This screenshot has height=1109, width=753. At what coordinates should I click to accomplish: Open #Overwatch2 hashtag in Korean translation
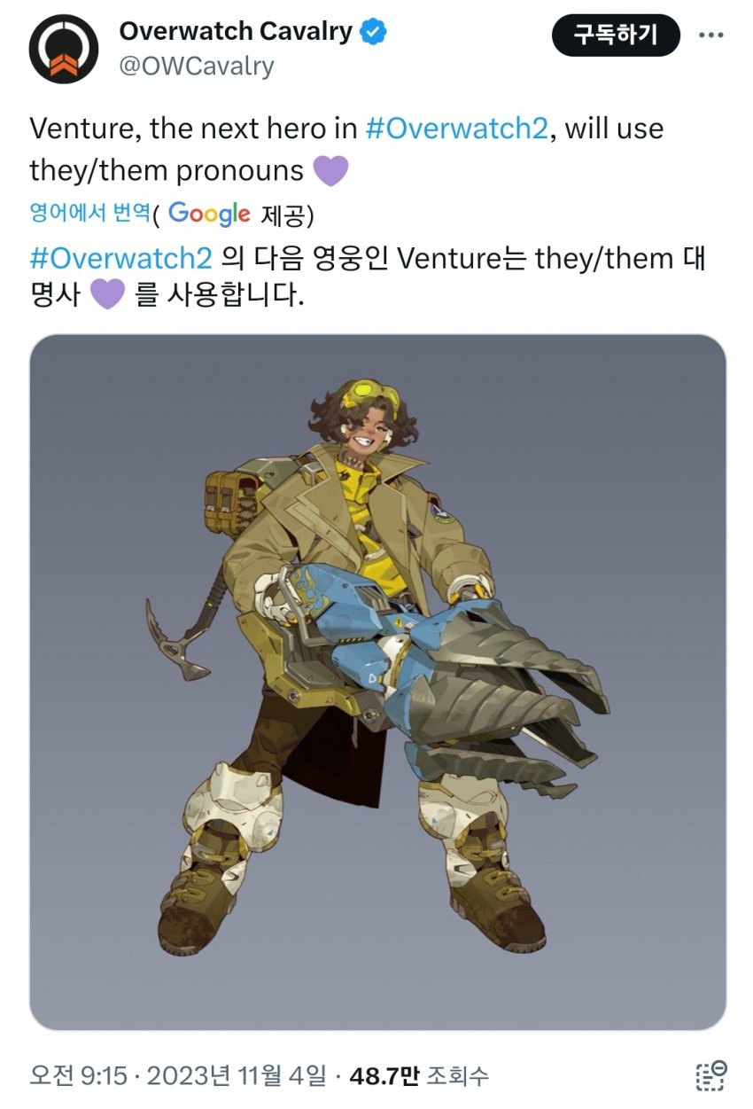121,260
